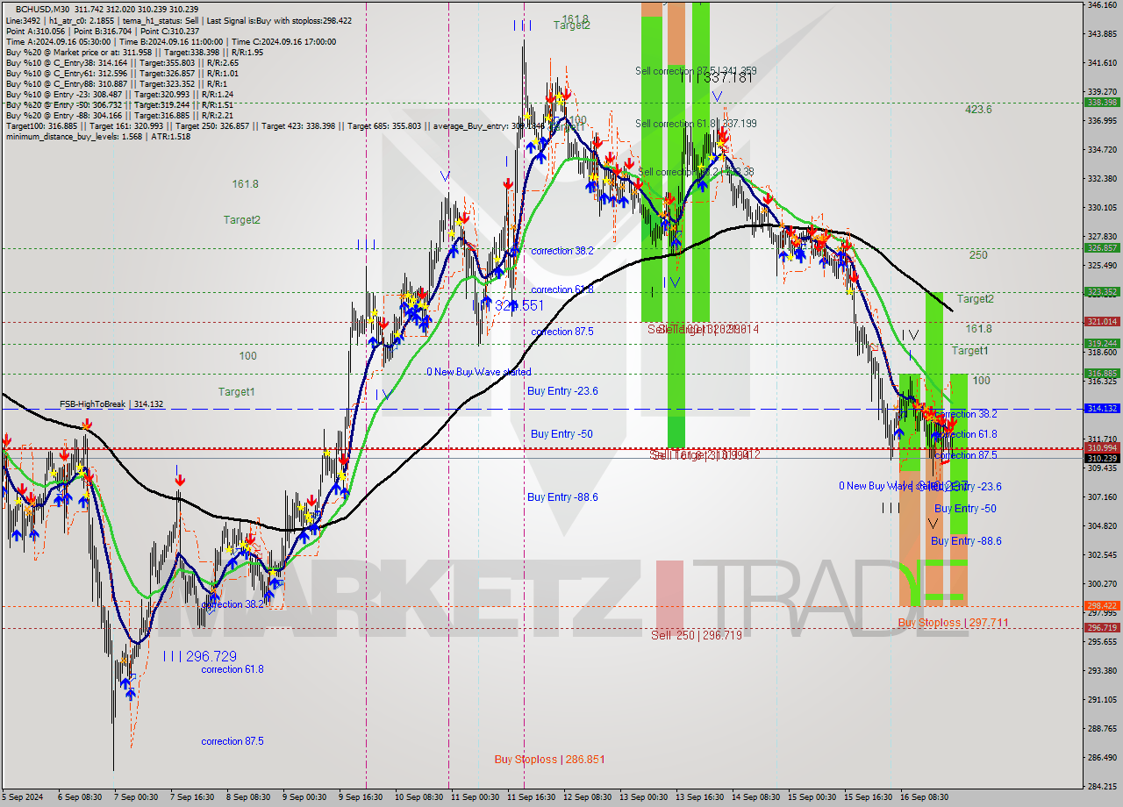The width and height of the screenshot is (1123, 807).
Task: Click the '16 Sep 08:30' time axis label
Action: pyautogui.click(x=925, y=797)
